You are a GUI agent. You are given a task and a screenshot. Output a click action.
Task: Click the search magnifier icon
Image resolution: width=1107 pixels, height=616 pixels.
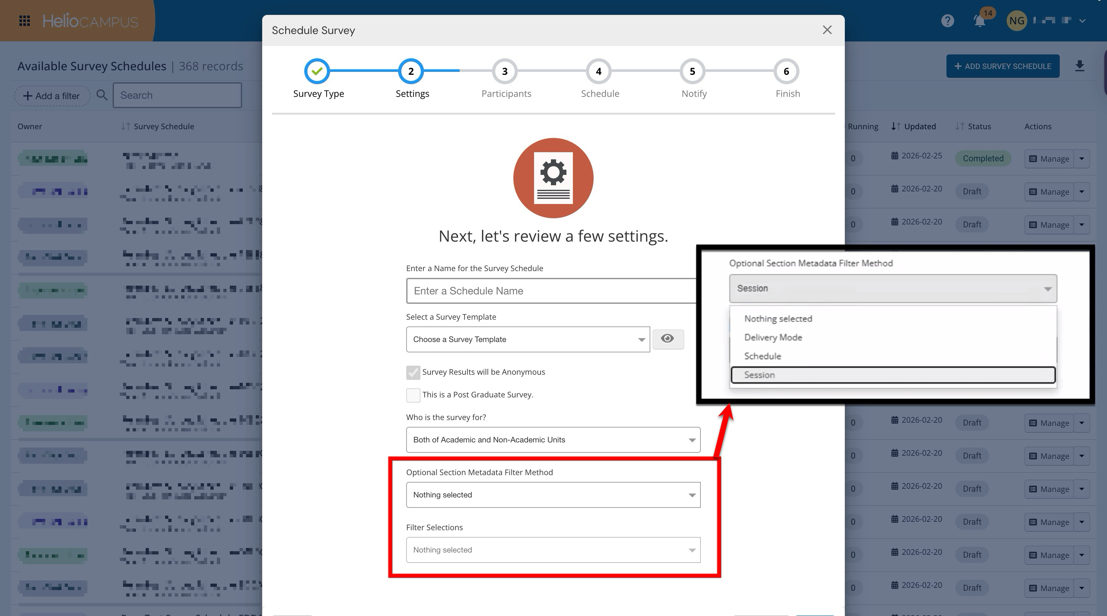pos(102,95)
